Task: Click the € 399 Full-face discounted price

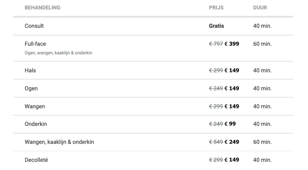Action: tap(232, 44)
